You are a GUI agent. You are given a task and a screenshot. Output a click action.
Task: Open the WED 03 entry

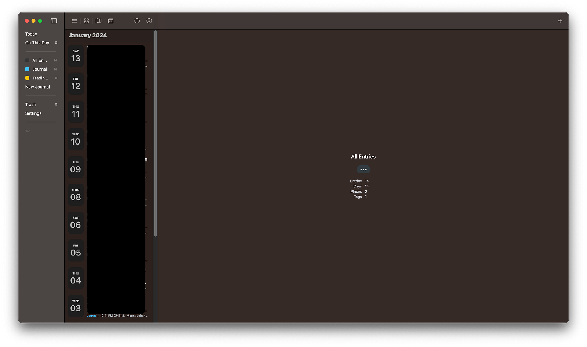coord(108,306)
